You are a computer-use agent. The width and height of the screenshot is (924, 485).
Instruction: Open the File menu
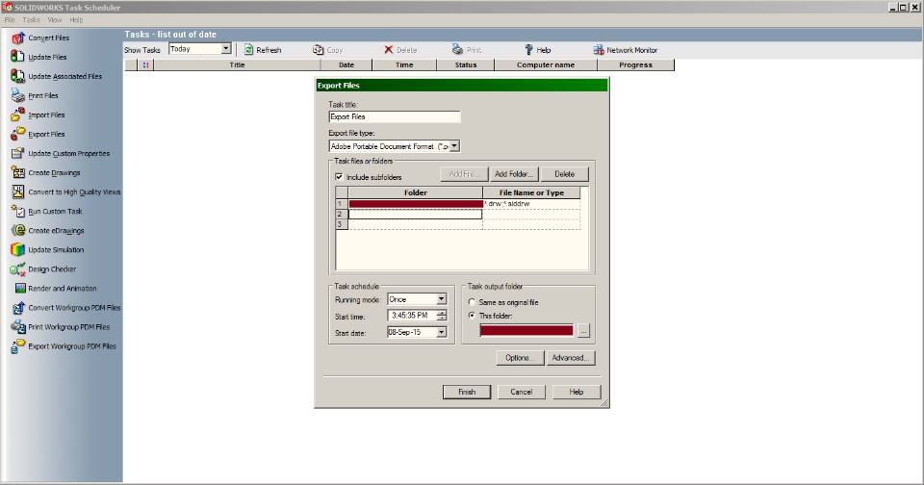[10, 20]
